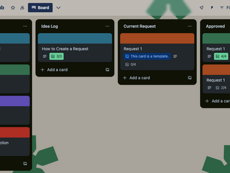The image size is (230, 173).
Task: Open board visibility settings icon
Action: [x=22, y=8]
